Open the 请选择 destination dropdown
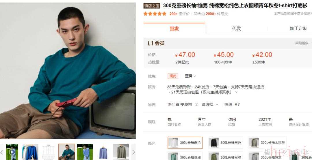The width and height of the screenshot is (312, 160). coord(210,104)
